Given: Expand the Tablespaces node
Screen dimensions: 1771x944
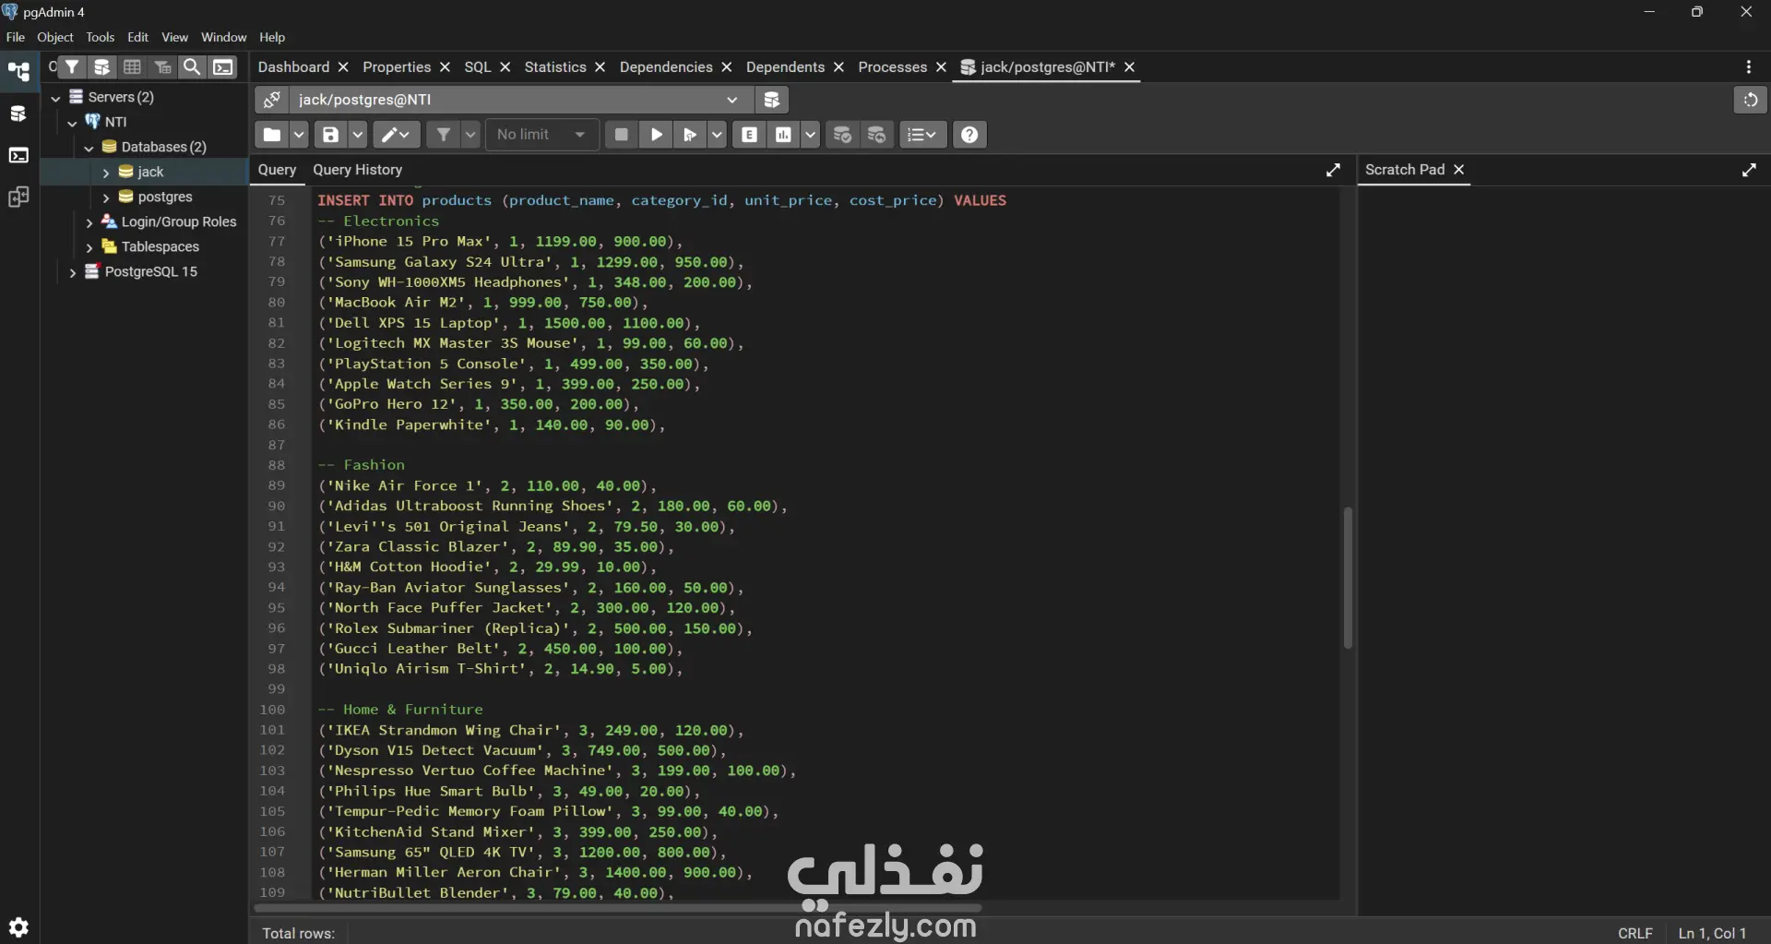Looking at the screenshot, I should coord(89,246).
